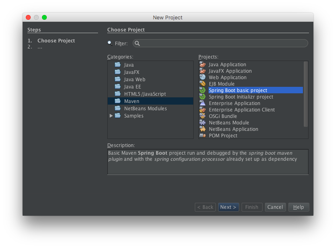Click the Enterprise Application triangle icon
This screenshot has height=248, width=336.
click(x=202, y=103)
